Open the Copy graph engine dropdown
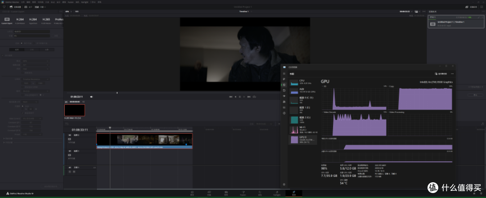Image resolution: width=486 pixels, height=198 pixels. pos(391,86)
